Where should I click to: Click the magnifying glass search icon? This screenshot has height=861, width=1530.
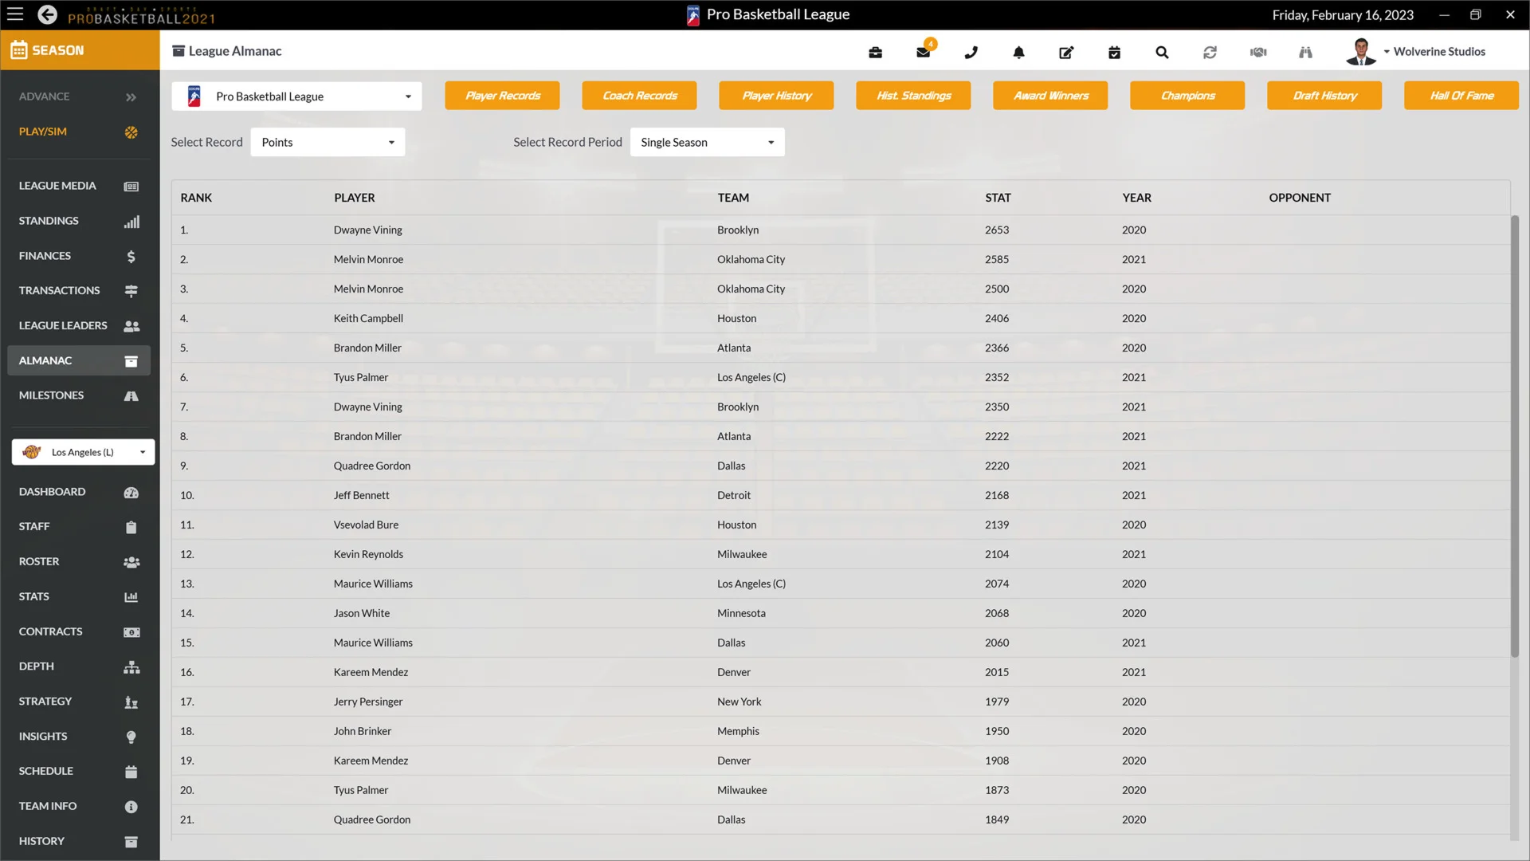[1162, 53]
